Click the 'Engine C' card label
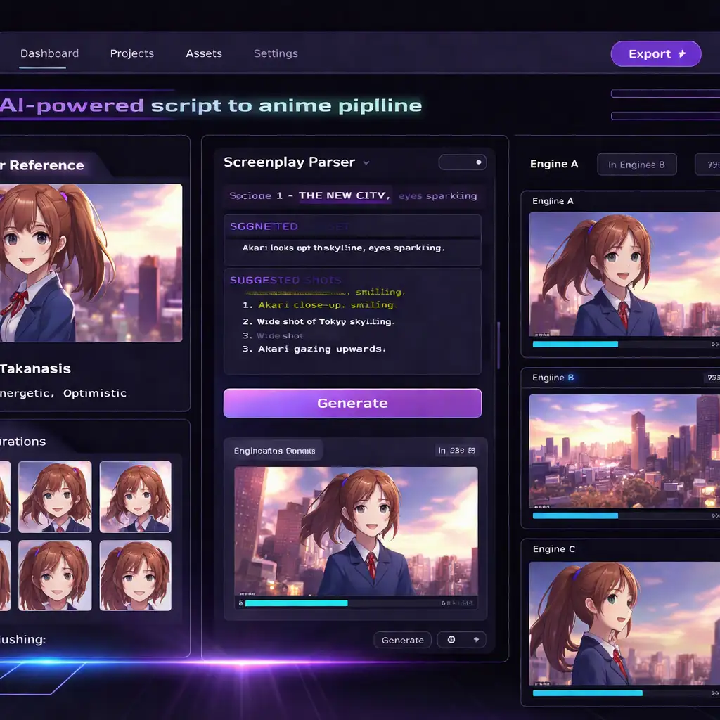 [x=554, y=549]
